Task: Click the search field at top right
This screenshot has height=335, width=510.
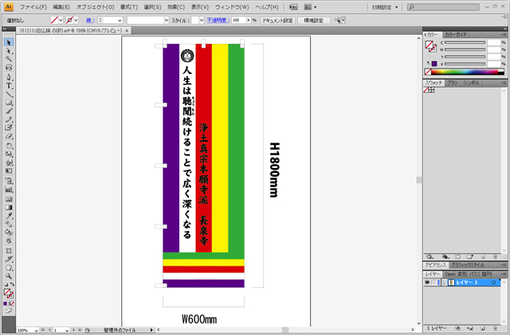Action: (443, 7)
